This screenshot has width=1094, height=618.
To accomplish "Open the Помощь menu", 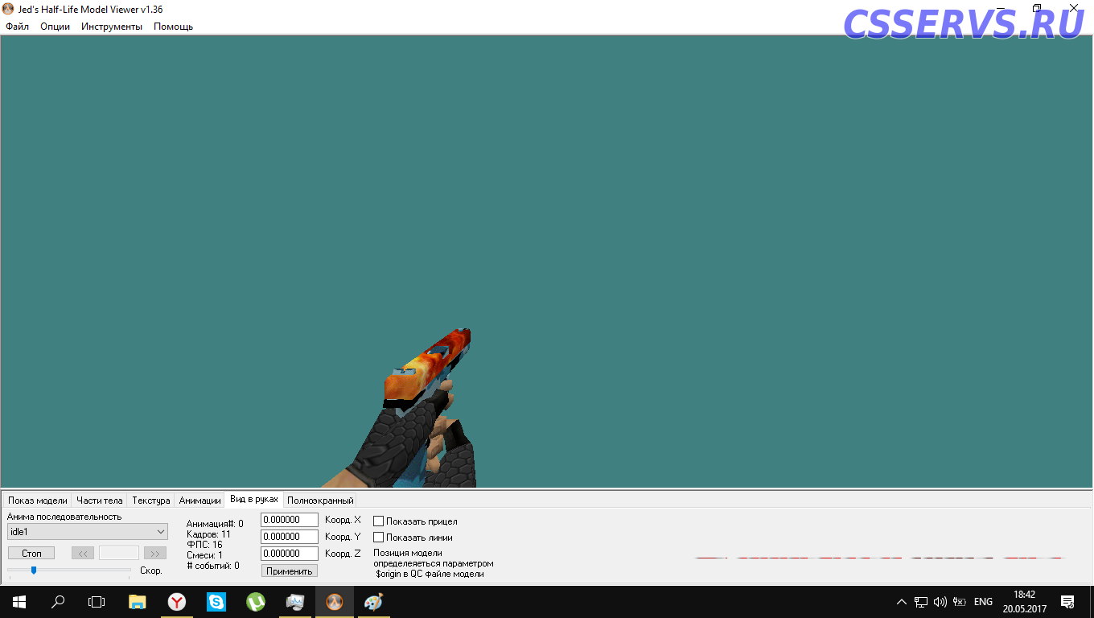I will (x=173, y=27).
